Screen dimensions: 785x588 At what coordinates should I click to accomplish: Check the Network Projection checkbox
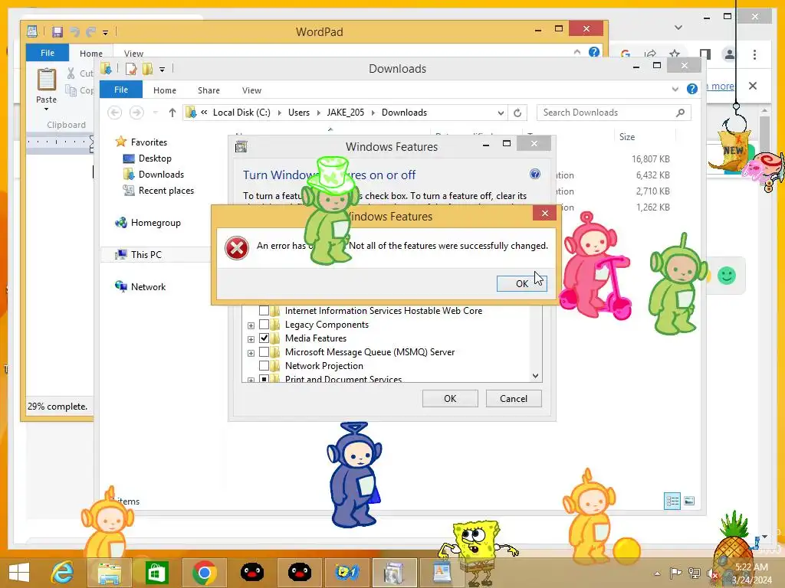click(264, 366)
